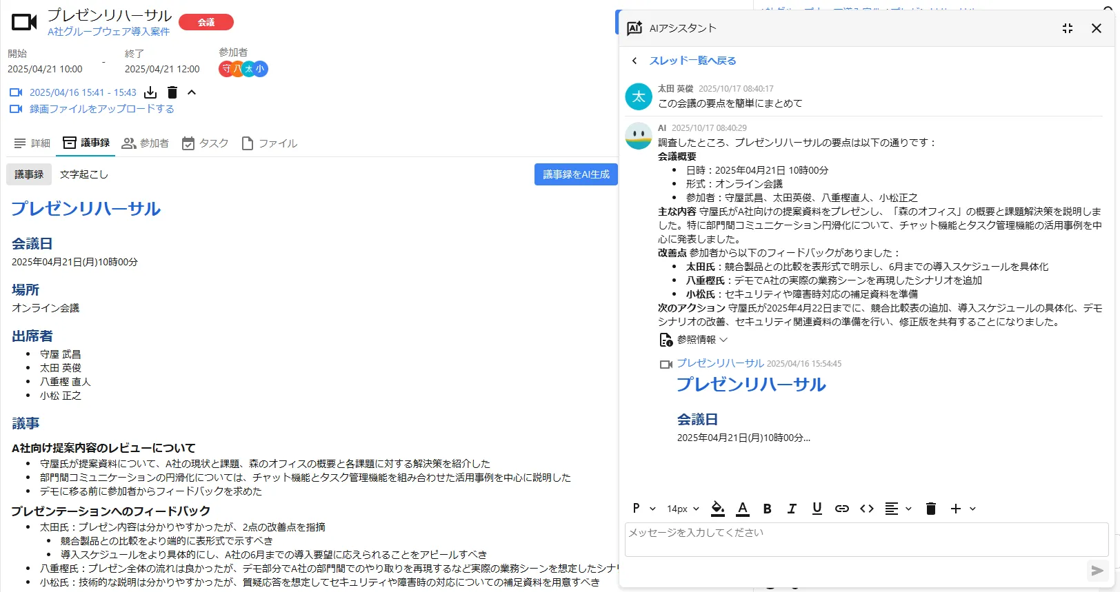Switch to the 参加者 tab

click(x=146, y=143)
